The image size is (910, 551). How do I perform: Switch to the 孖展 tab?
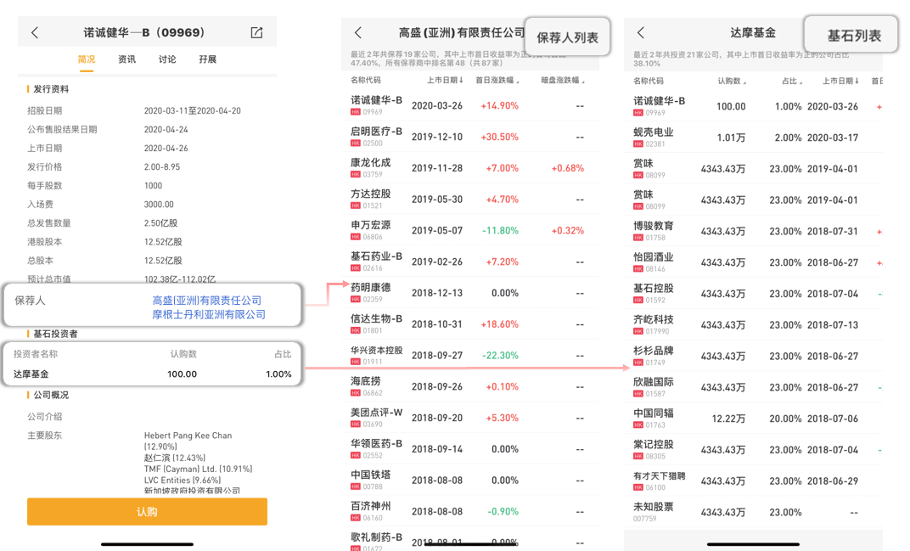[x=207, y=59]
